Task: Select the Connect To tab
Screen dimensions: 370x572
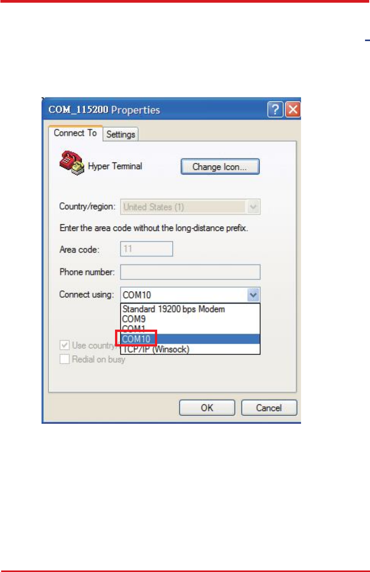Action: [75, 133]
